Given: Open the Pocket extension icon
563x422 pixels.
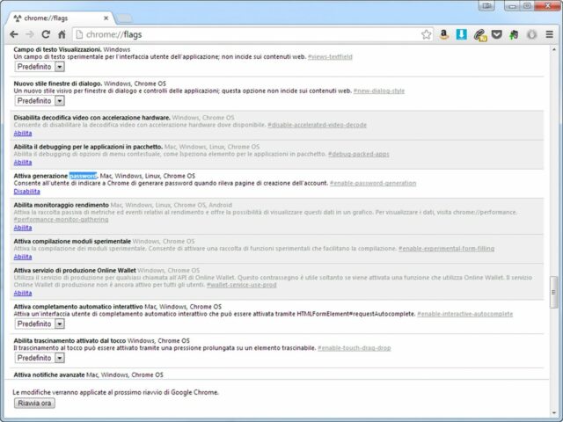Looking at the screenshot, I should click(497, 34).
